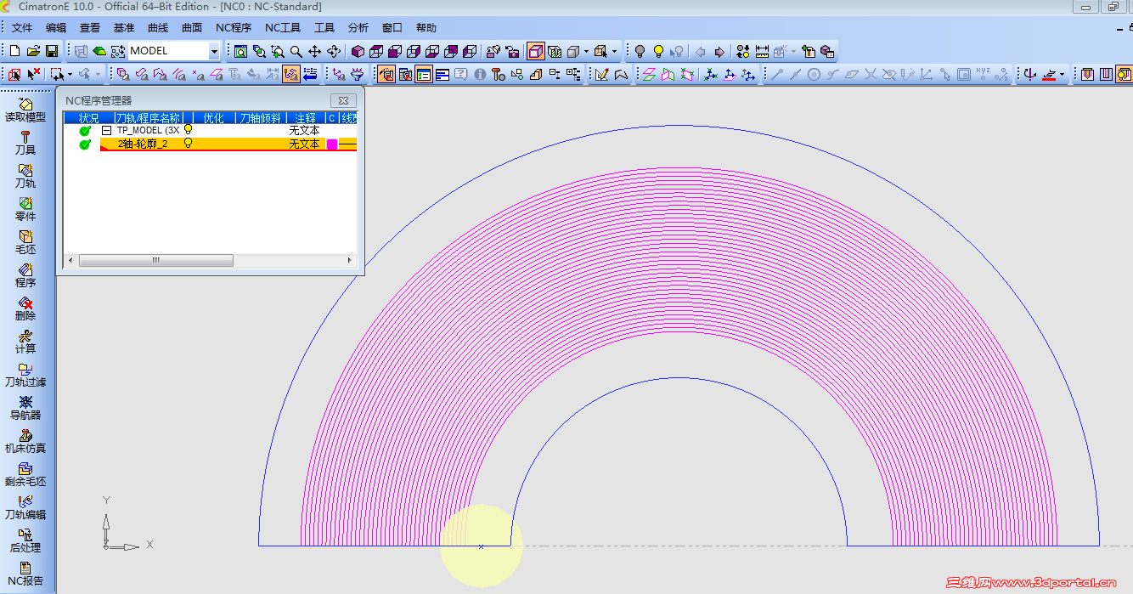Create a toolpath with the 刀轨 icon
This screenshot has height=594, width=1133.
coord(25,176)
